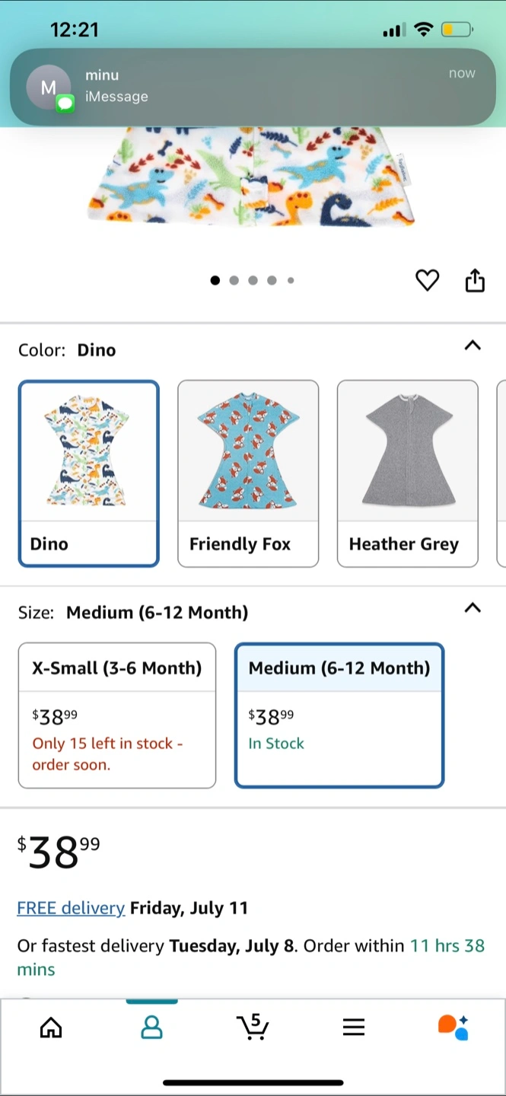Select X-Small (3-6 Month) size
Image resolution: width=506 pixels, height=1096 pixels.
pyautogui.click(x=117, y=715)
